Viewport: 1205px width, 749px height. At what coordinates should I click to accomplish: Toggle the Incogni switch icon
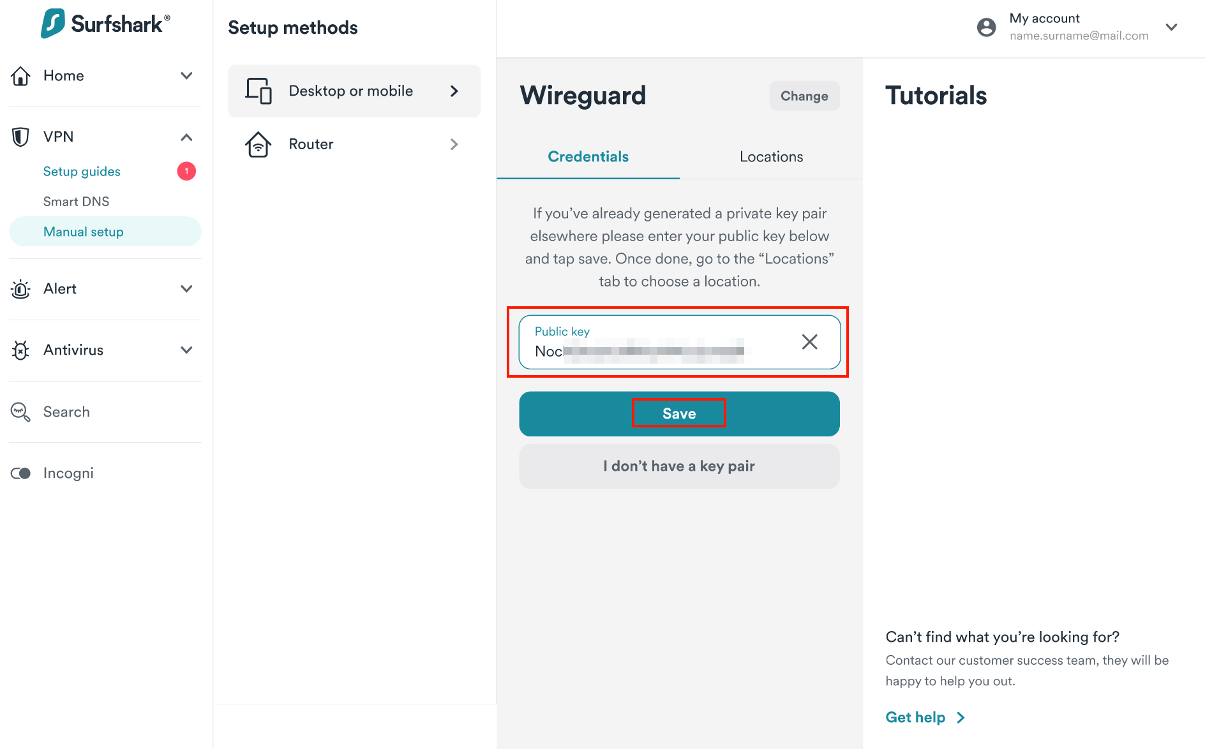(20, 473)
